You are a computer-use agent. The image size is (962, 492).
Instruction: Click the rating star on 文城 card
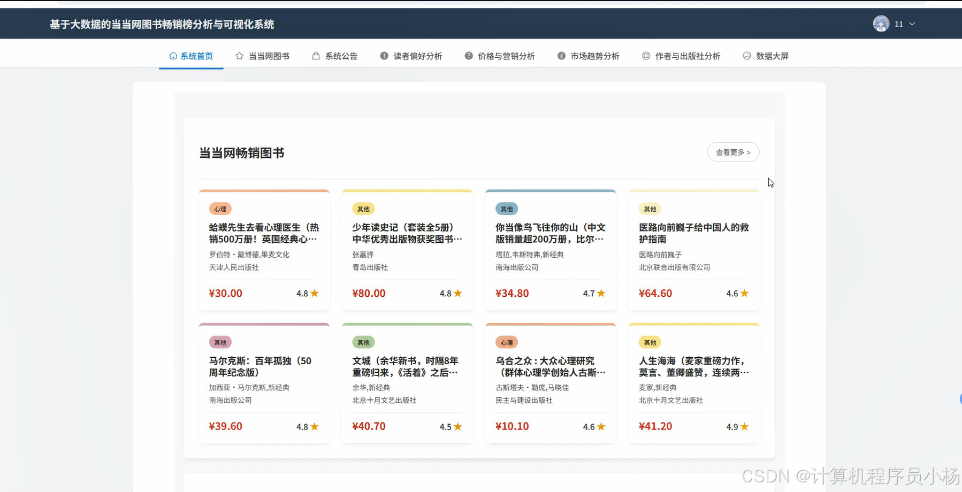458,426
